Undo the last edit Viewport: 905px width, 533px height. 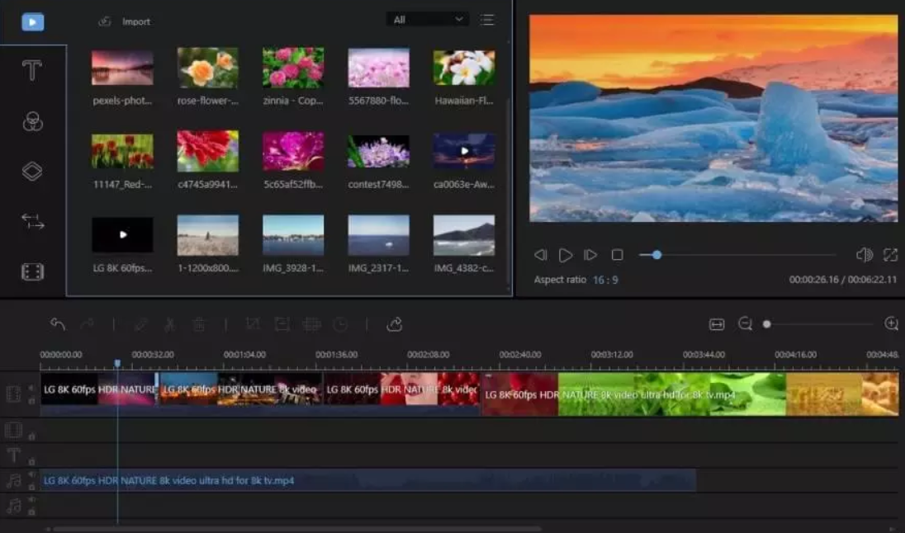tap(57, 324)
